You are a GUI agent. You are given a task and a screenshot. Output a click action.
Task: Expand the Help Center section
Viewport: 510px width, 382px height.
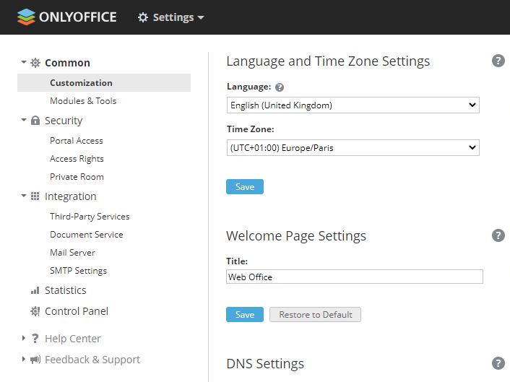(x=24, y=339)
